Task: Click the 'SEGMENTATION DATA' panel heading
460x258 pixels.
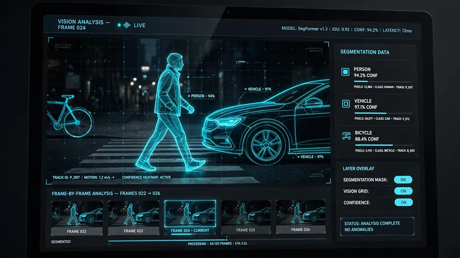Action: pyautogui.click(x=365, y=52)
